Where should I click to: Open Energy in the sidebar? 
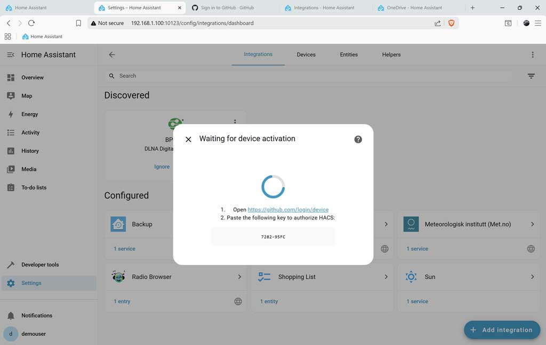(x=49, y=114)
